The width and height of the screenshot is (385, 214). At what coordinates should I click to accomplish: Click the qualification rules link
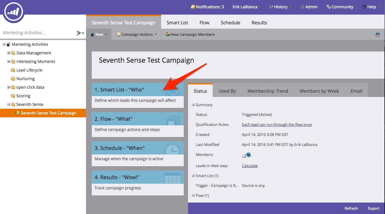277,124
